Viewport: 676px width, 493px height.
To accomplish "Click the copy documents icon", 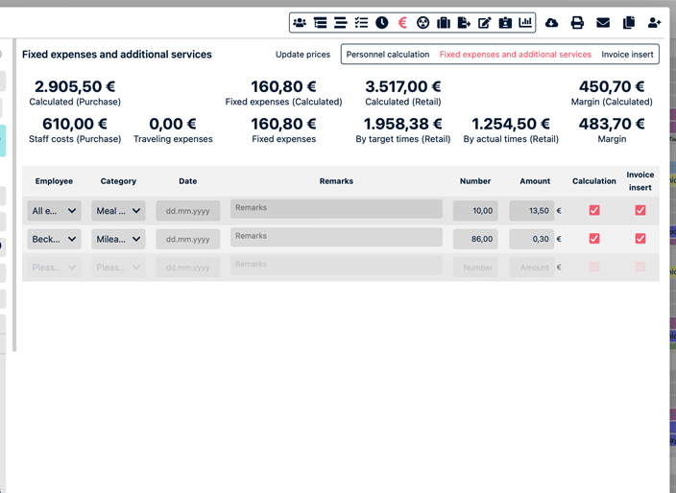I will (629, 22).
